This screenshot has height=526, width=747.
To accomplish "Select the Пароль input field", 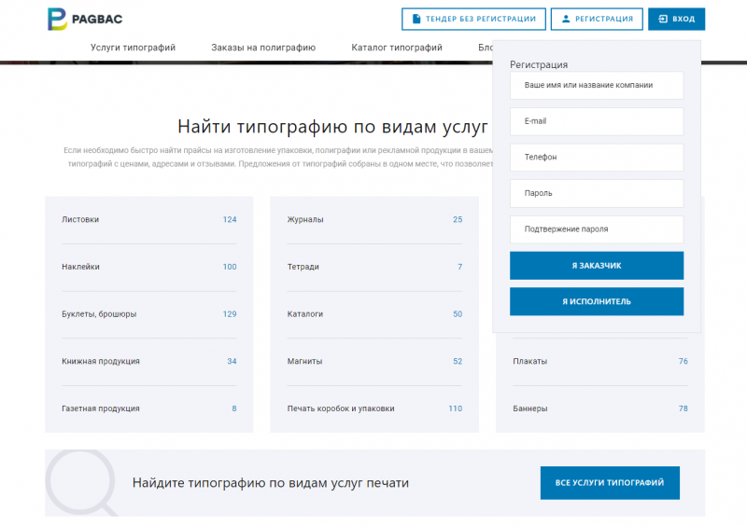I will pos(597,193).
